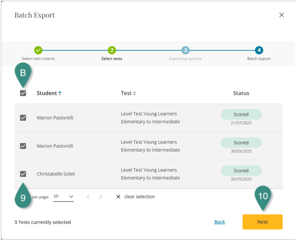Jump to step 4 Batch export
This screenshot has width=295, height=240.
tap(259, 50)
